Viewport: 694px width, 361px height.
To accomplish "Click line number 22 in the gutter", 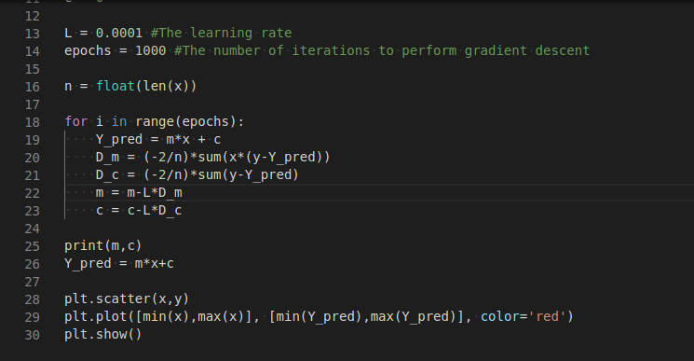I will tap(33, 193).
